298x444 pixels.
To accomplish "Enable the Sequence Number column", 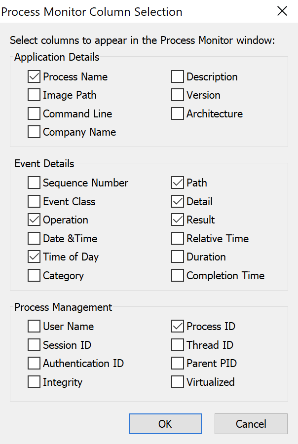I will 34,183.
